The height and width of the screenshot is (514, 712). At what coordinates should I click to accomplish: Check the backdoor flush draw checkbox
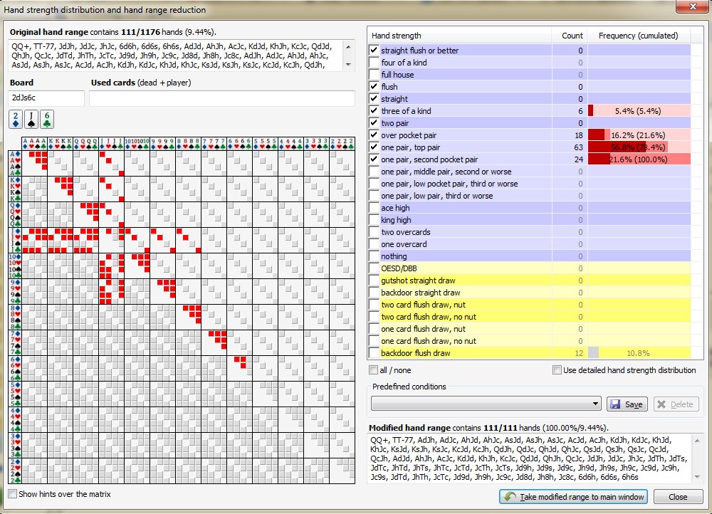click(375, 353)
